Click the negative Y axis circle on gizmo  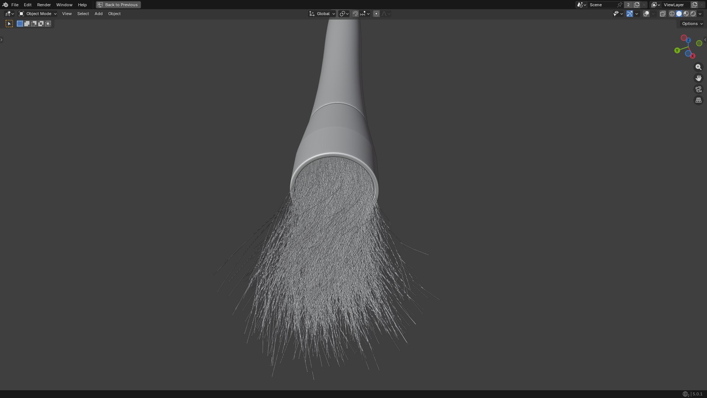[699, 43]
